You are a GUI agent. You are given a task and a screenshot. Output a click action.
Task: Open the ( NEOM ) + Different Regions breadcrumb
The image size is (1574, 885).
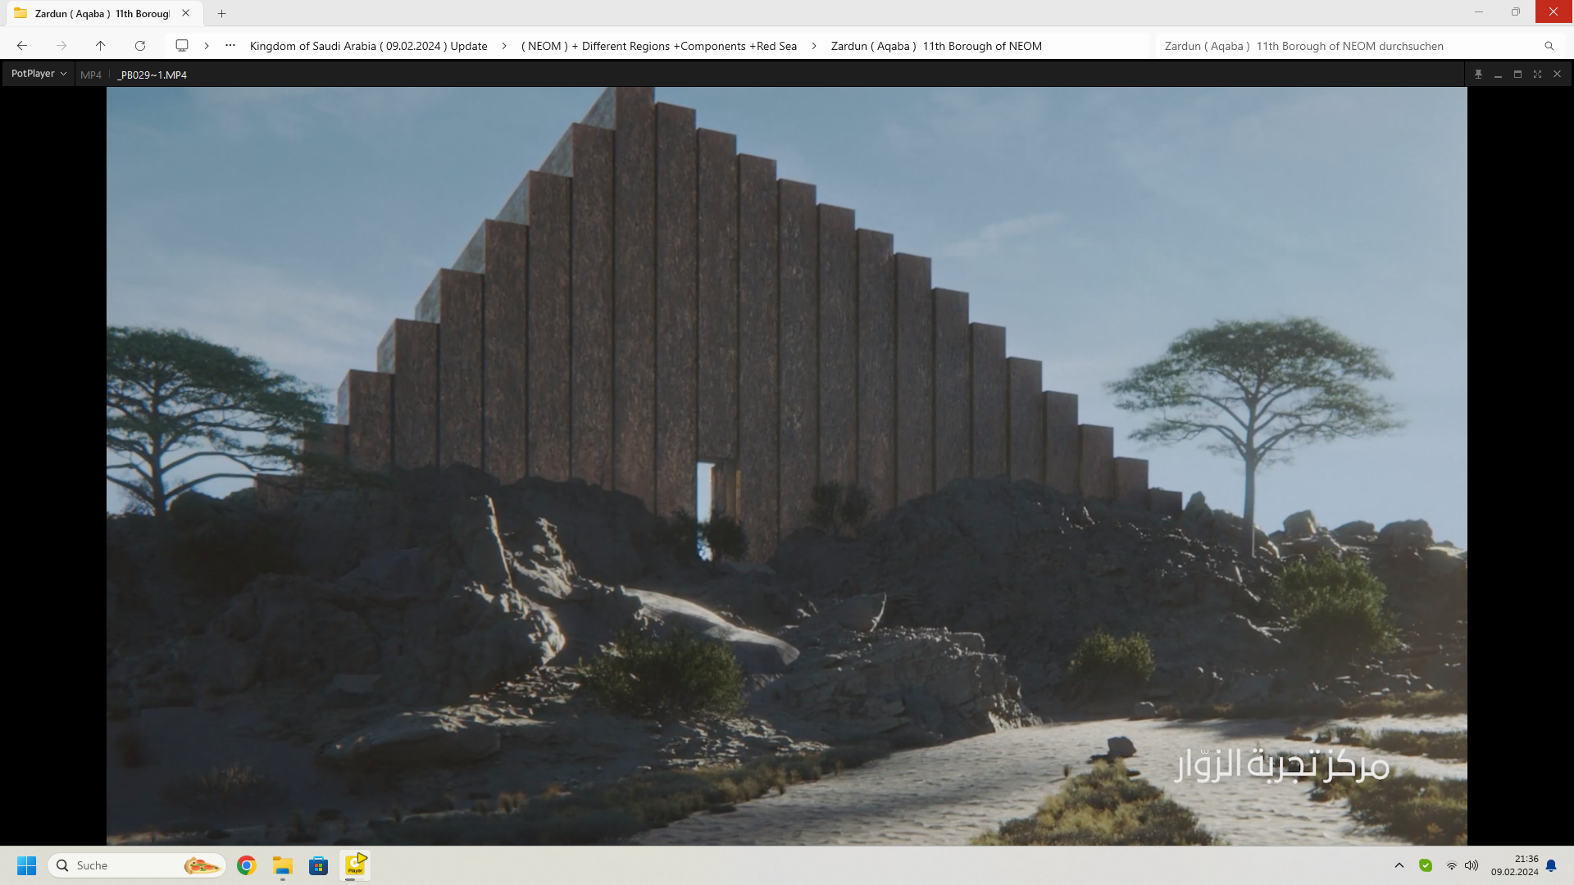pyautogui.click(x=659, y=46)
